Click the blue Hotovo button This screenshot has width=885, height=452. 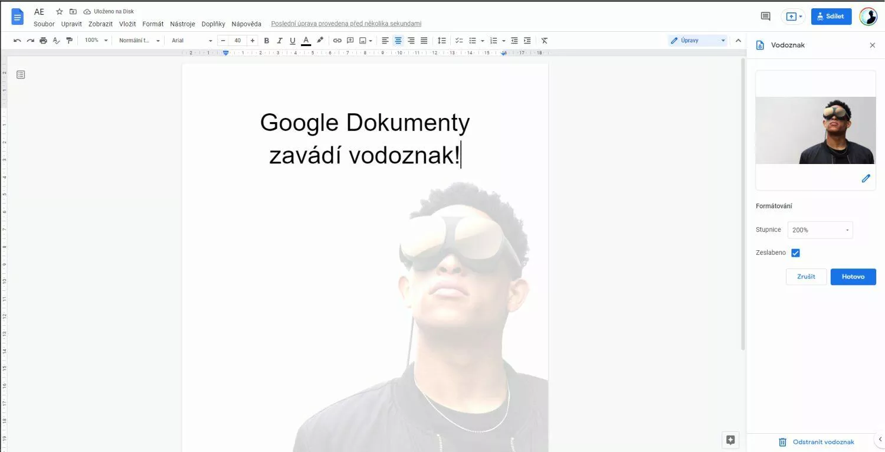click(x=853, y=277)
